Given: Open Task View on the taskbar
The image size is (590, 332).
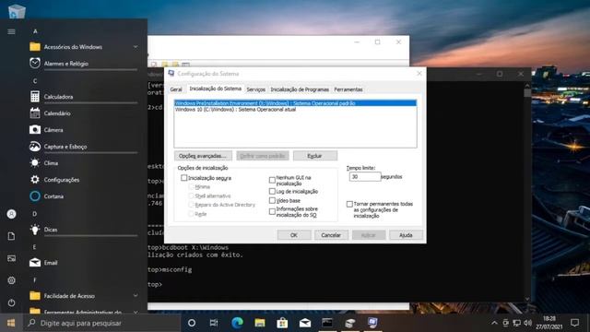Looking at the screenshot, I should (214, 323).
